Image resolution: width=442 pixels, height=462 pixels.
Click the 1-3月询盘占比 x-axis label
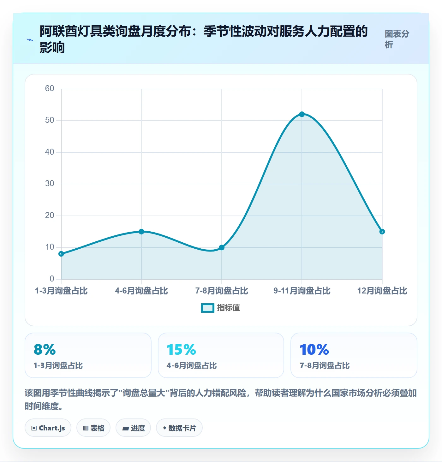[x=61, y=291]
